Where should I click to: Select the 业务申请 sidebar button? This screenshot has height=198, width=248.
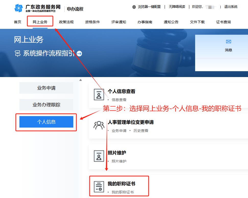click(x=46, y=88)
